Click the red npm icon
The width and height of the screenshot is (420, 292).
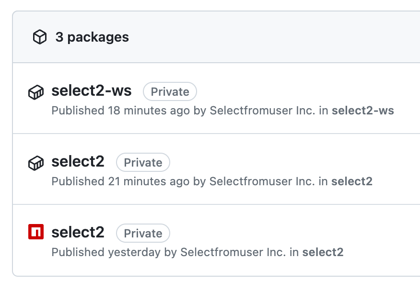[36, 232]
